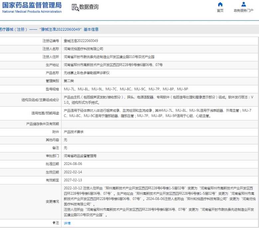Select effective date 2022-02-14
The width and height of the screenshot is (259, 230).
(x=73, y=172)
